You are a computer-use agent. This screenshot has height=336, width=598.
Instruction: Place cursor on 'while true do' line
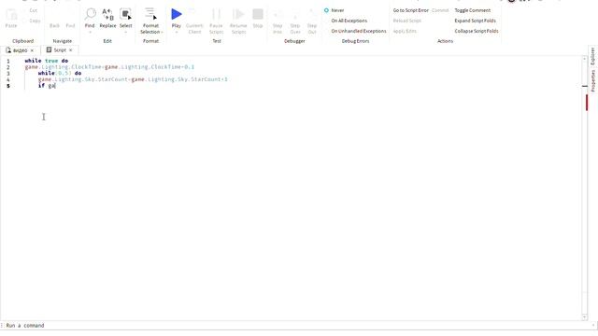tap(47, 61)
